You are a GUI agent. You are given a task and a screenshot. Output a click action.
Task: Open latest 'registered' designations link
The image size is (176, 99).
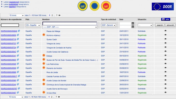[x=14, y=2]
